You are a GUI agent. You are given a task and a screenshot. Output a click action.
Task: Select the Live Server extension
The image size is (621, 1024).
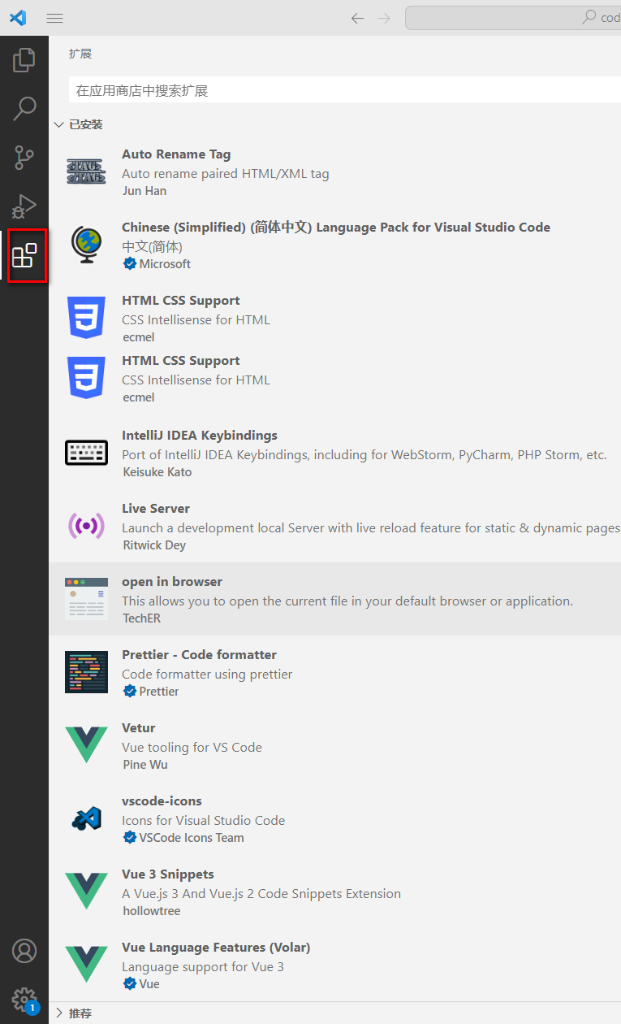pos(156,509)
